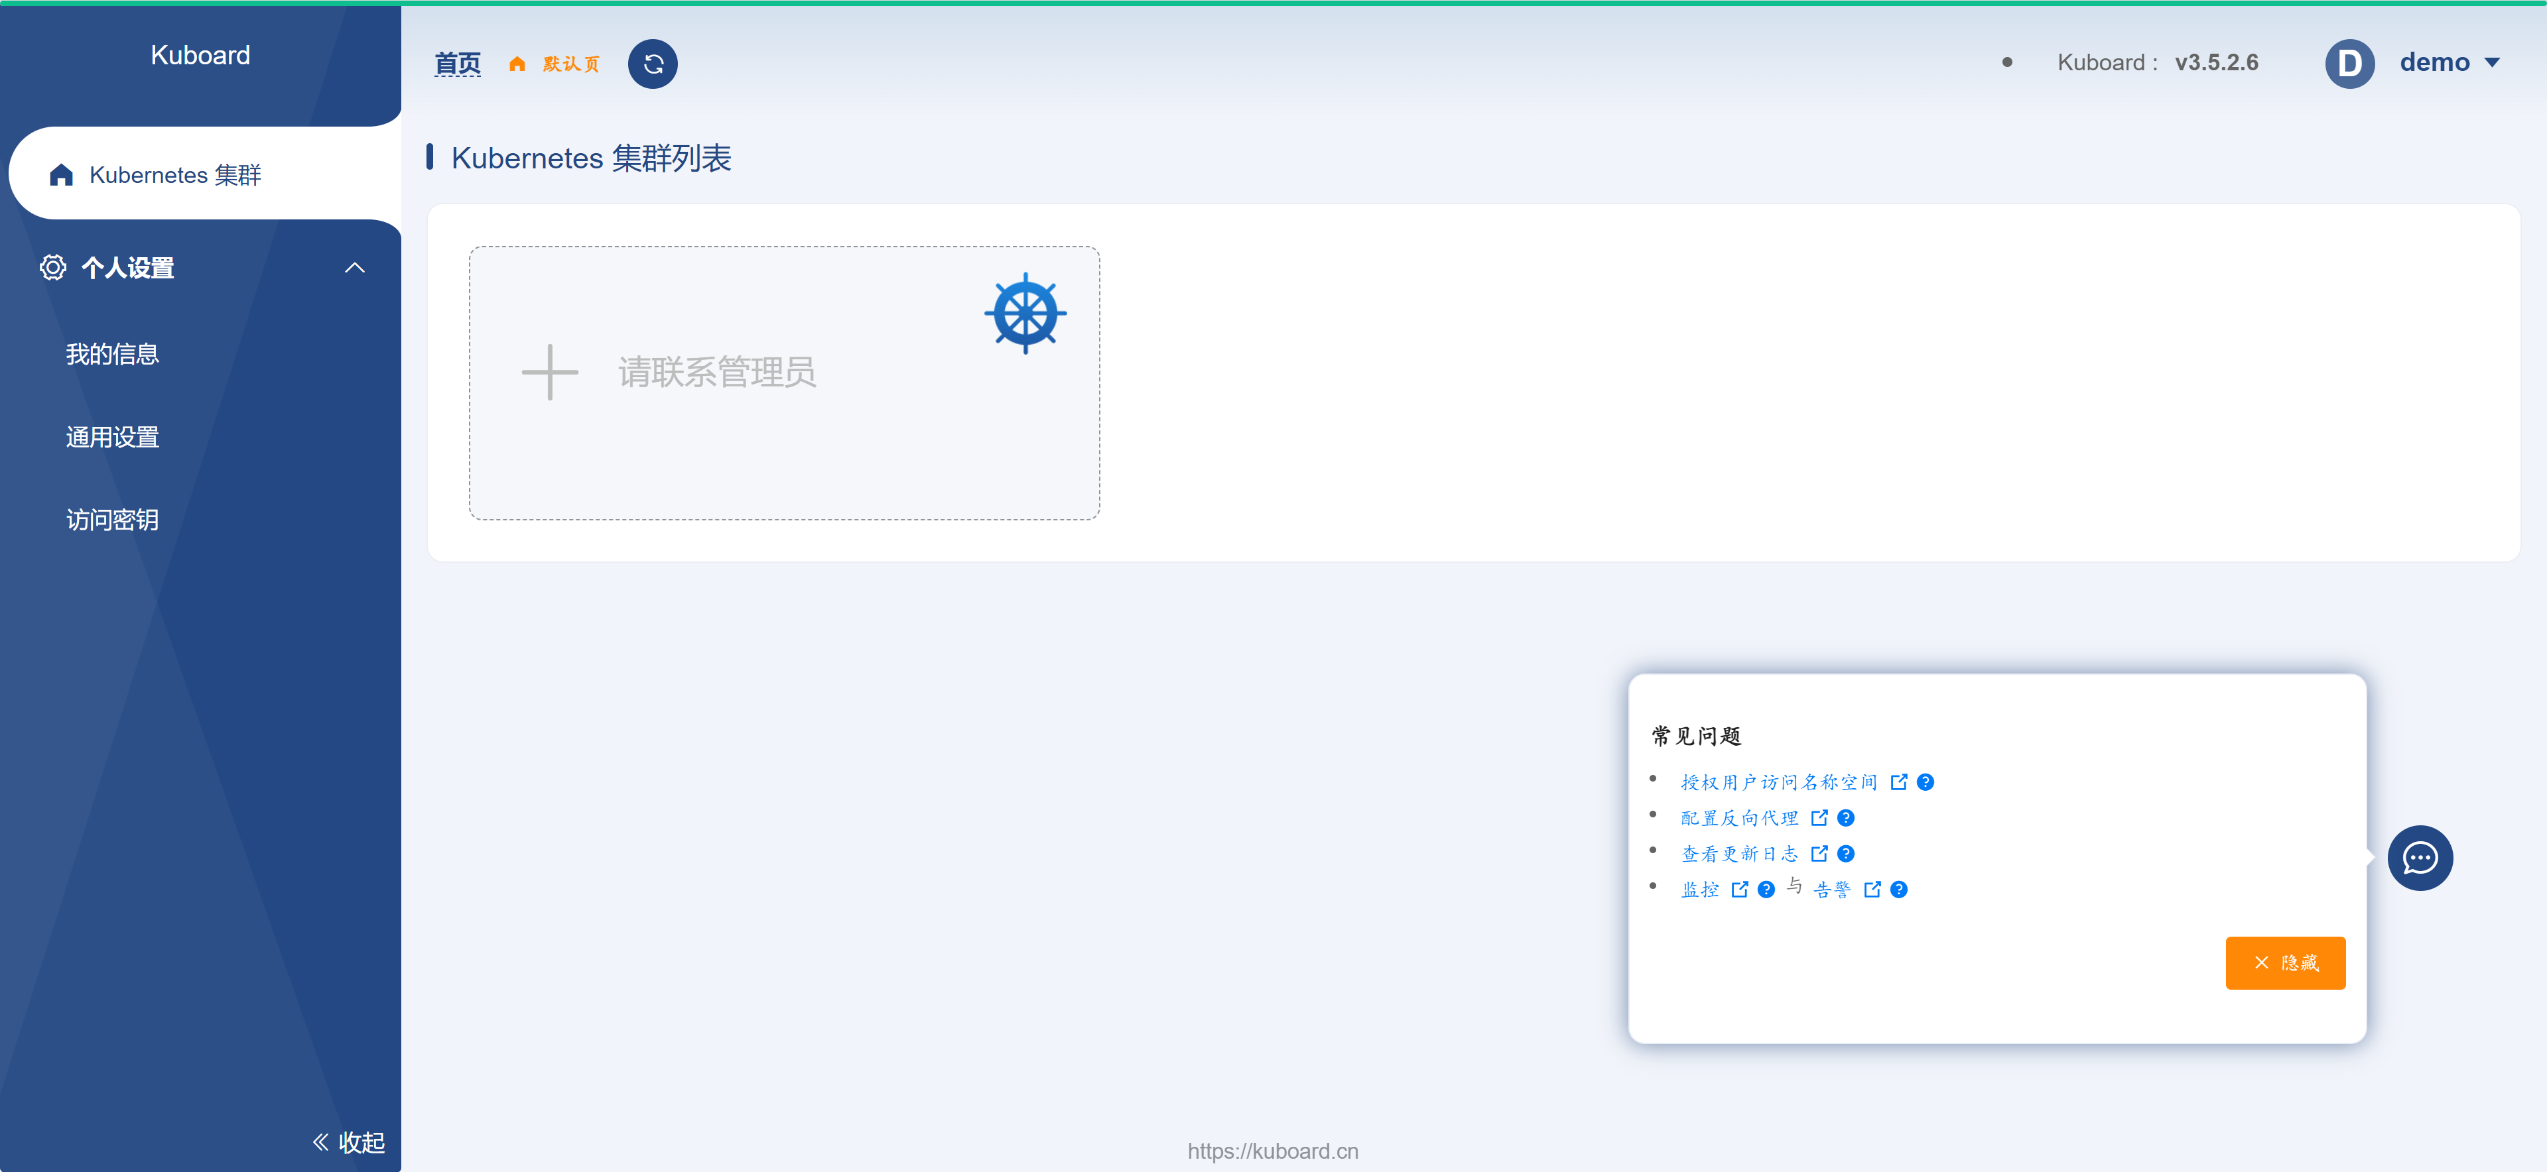The height and width of the screenshot is (1172, 2547).
Task: Open 访问密钥 menu item
Action: tap(113, 520)
